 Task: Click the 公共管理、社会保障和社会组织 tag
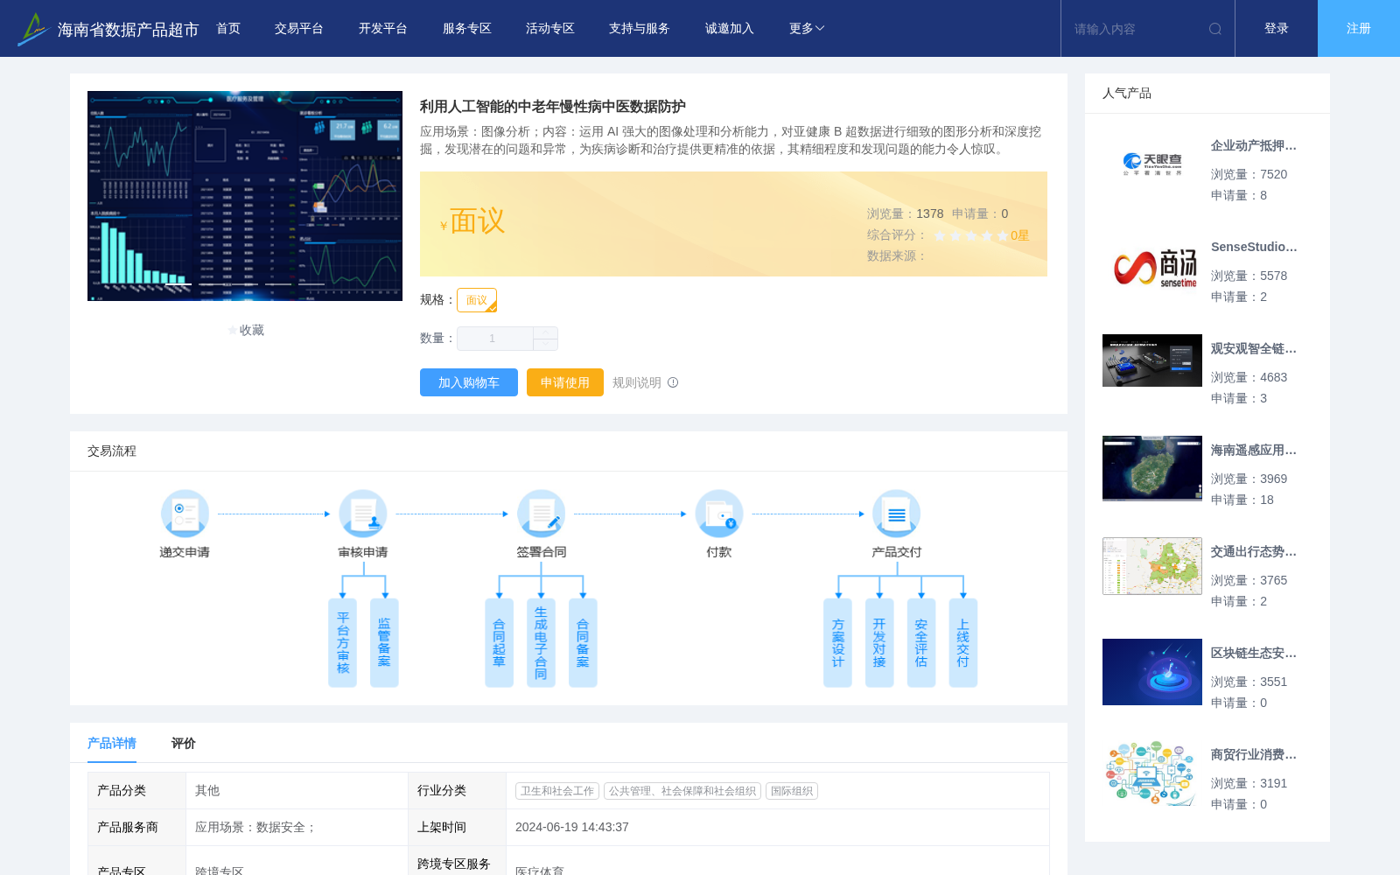point(682,791)
